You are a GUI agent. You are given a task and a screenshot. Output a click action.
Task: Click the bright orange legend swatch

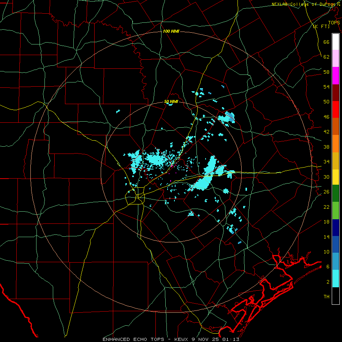point(336,144)
